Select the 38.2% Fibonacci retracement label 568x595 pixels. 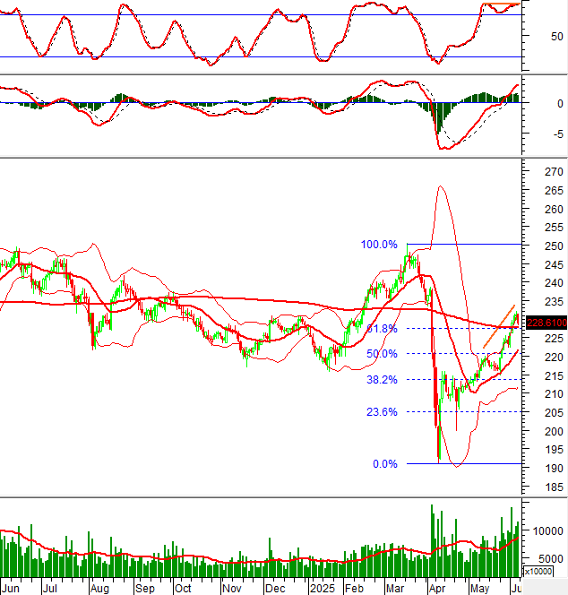tap(383, 380)
